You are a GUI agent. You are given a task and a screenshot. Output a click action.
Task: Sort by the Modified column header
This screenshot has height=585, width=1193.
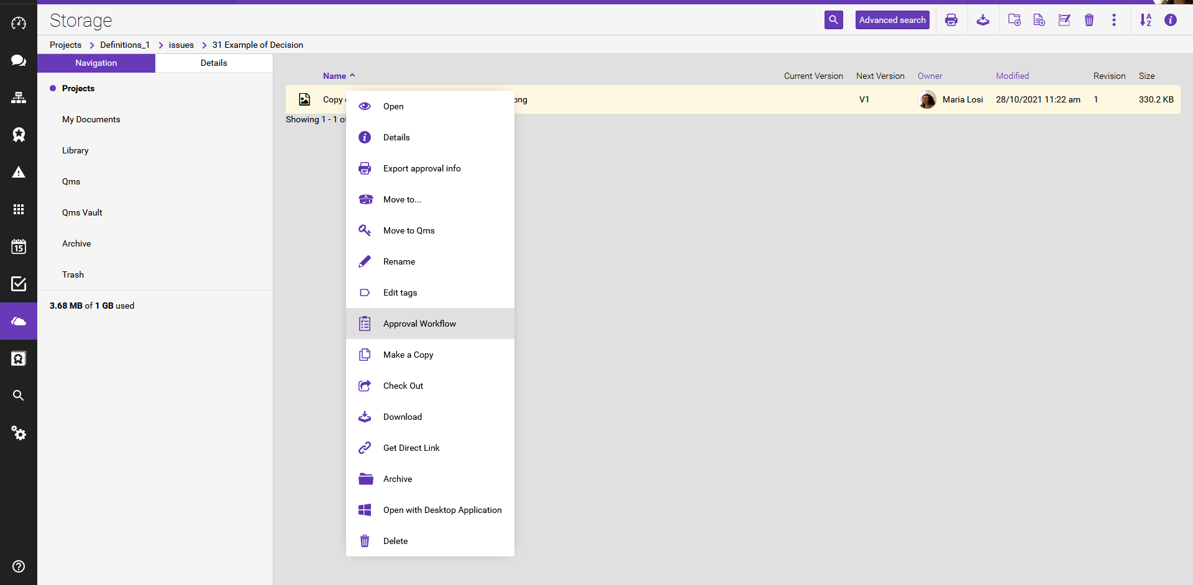[x=1012, y=76]
